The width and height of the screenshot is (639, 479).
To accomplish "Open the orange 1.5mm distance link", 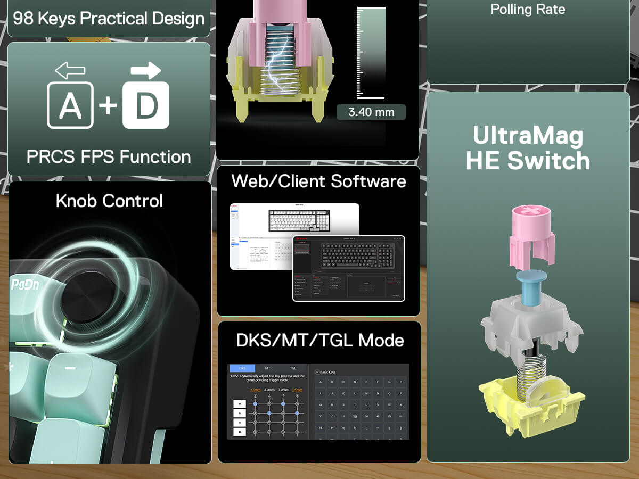I will coord(255,390).
